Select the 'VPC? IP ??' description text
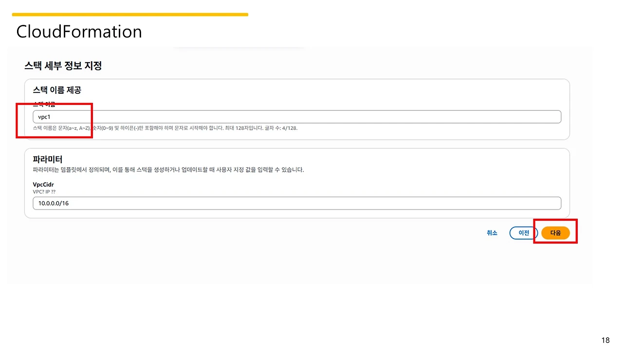 pos(45,192)
